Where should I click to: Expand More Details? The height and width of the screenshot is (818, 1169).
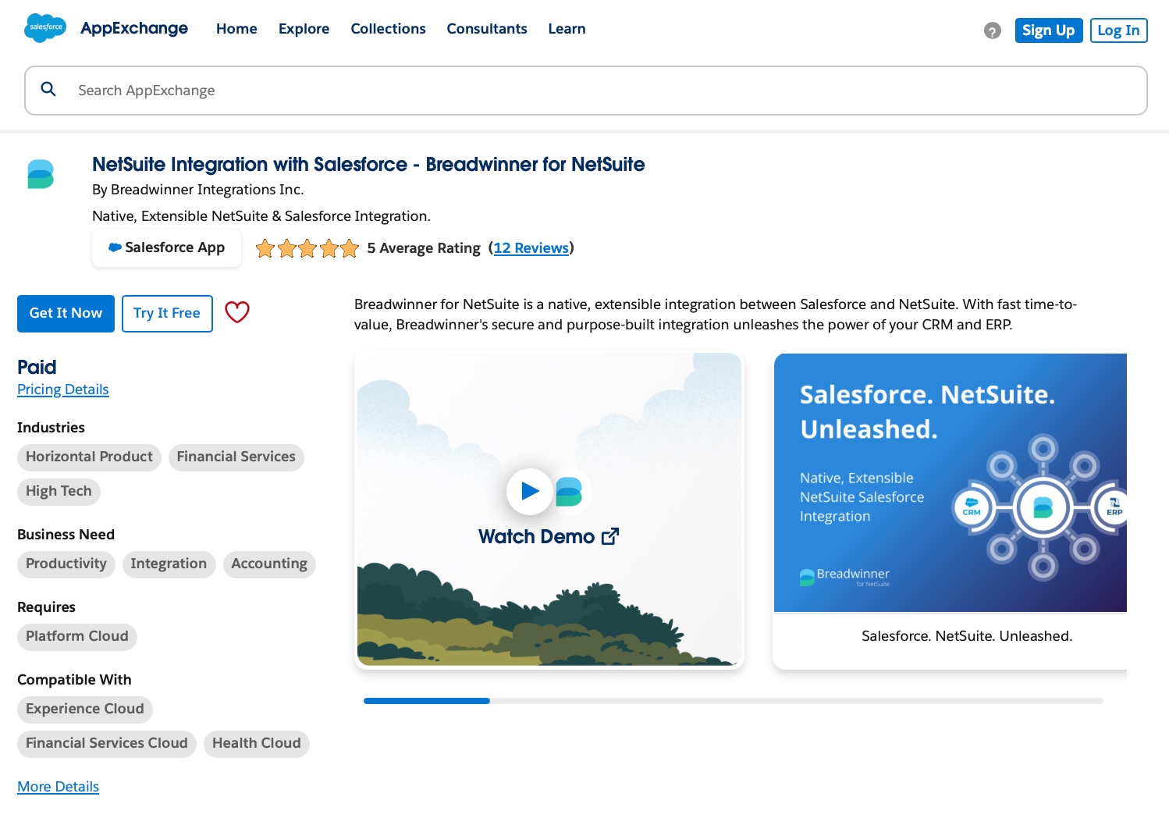[x=58, y=787]
